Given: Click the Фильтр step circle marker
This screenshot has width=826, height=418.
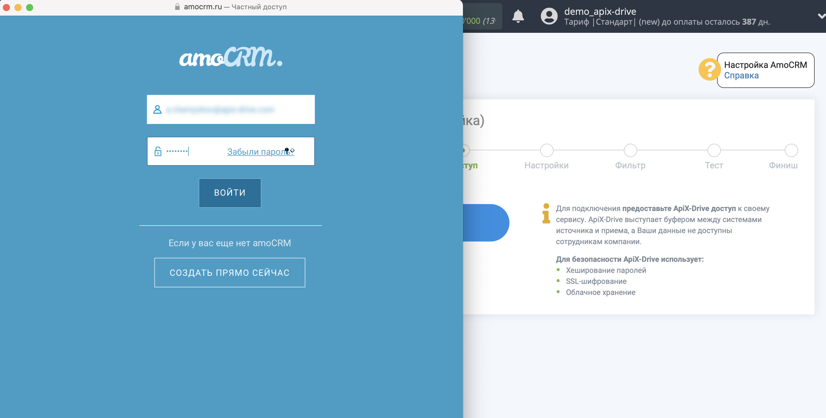Looking at the screenshot, I should click(x=630, y=150).
